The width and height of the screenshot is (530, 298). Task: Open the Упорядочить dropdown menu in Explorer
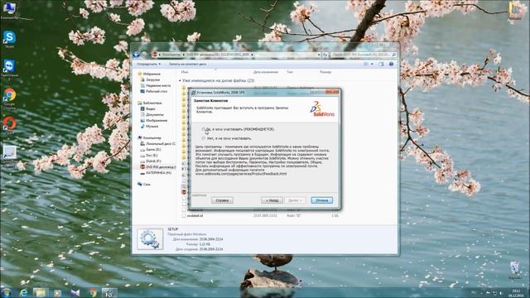[149, 64]
